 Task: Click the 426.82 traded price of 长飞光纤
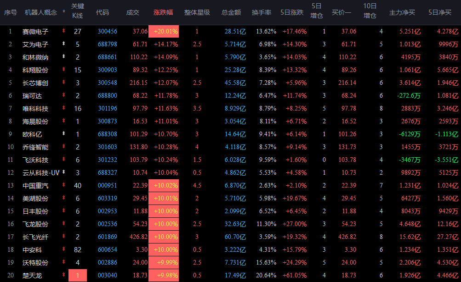(138, 237)
